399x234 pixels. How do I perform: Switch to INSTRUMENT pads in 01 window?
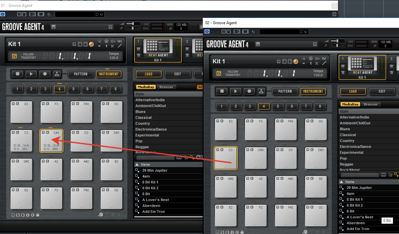click(108, 74)
